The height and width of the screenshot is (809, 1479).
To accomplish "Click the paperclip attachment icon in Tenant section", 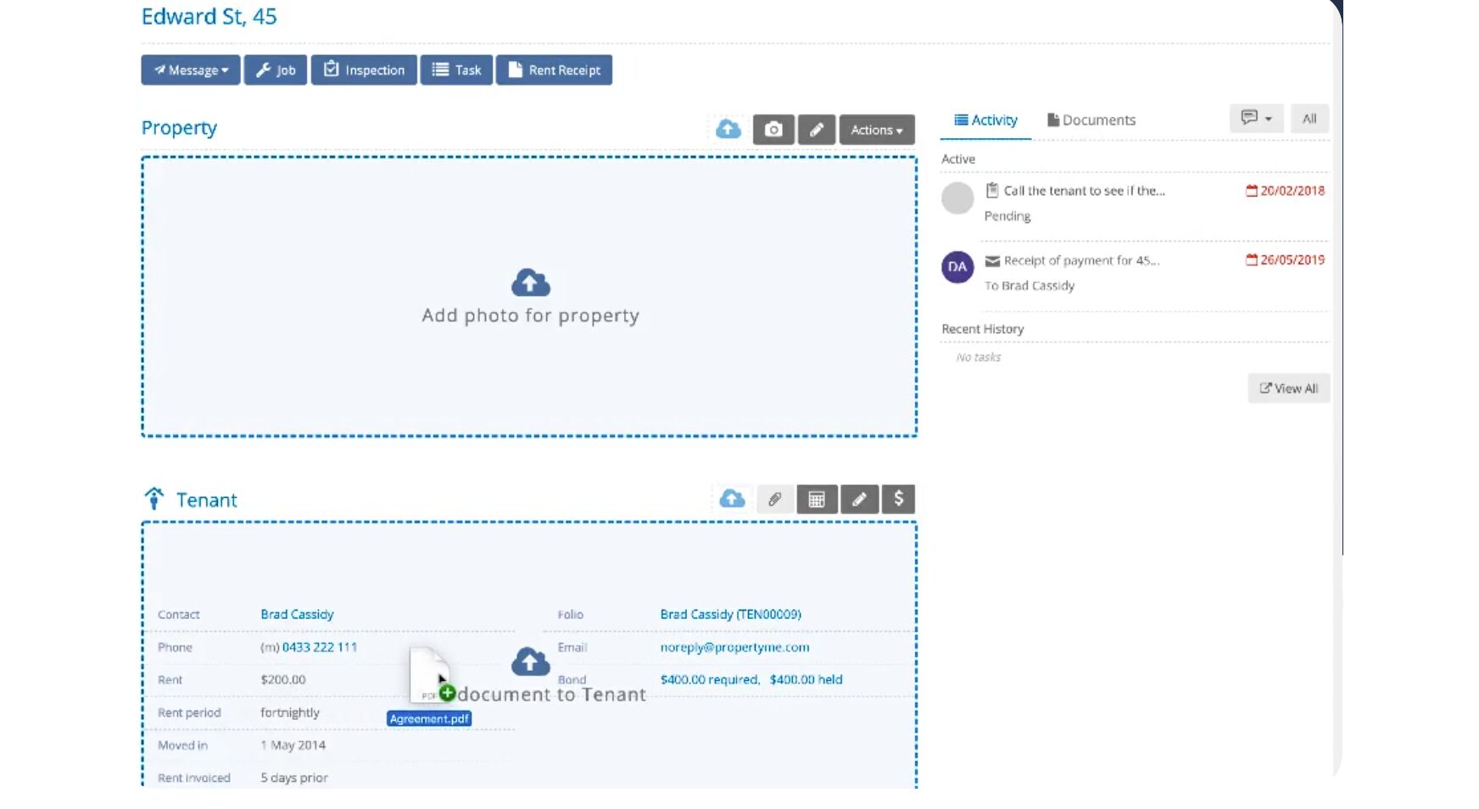I will coord(774,499).
